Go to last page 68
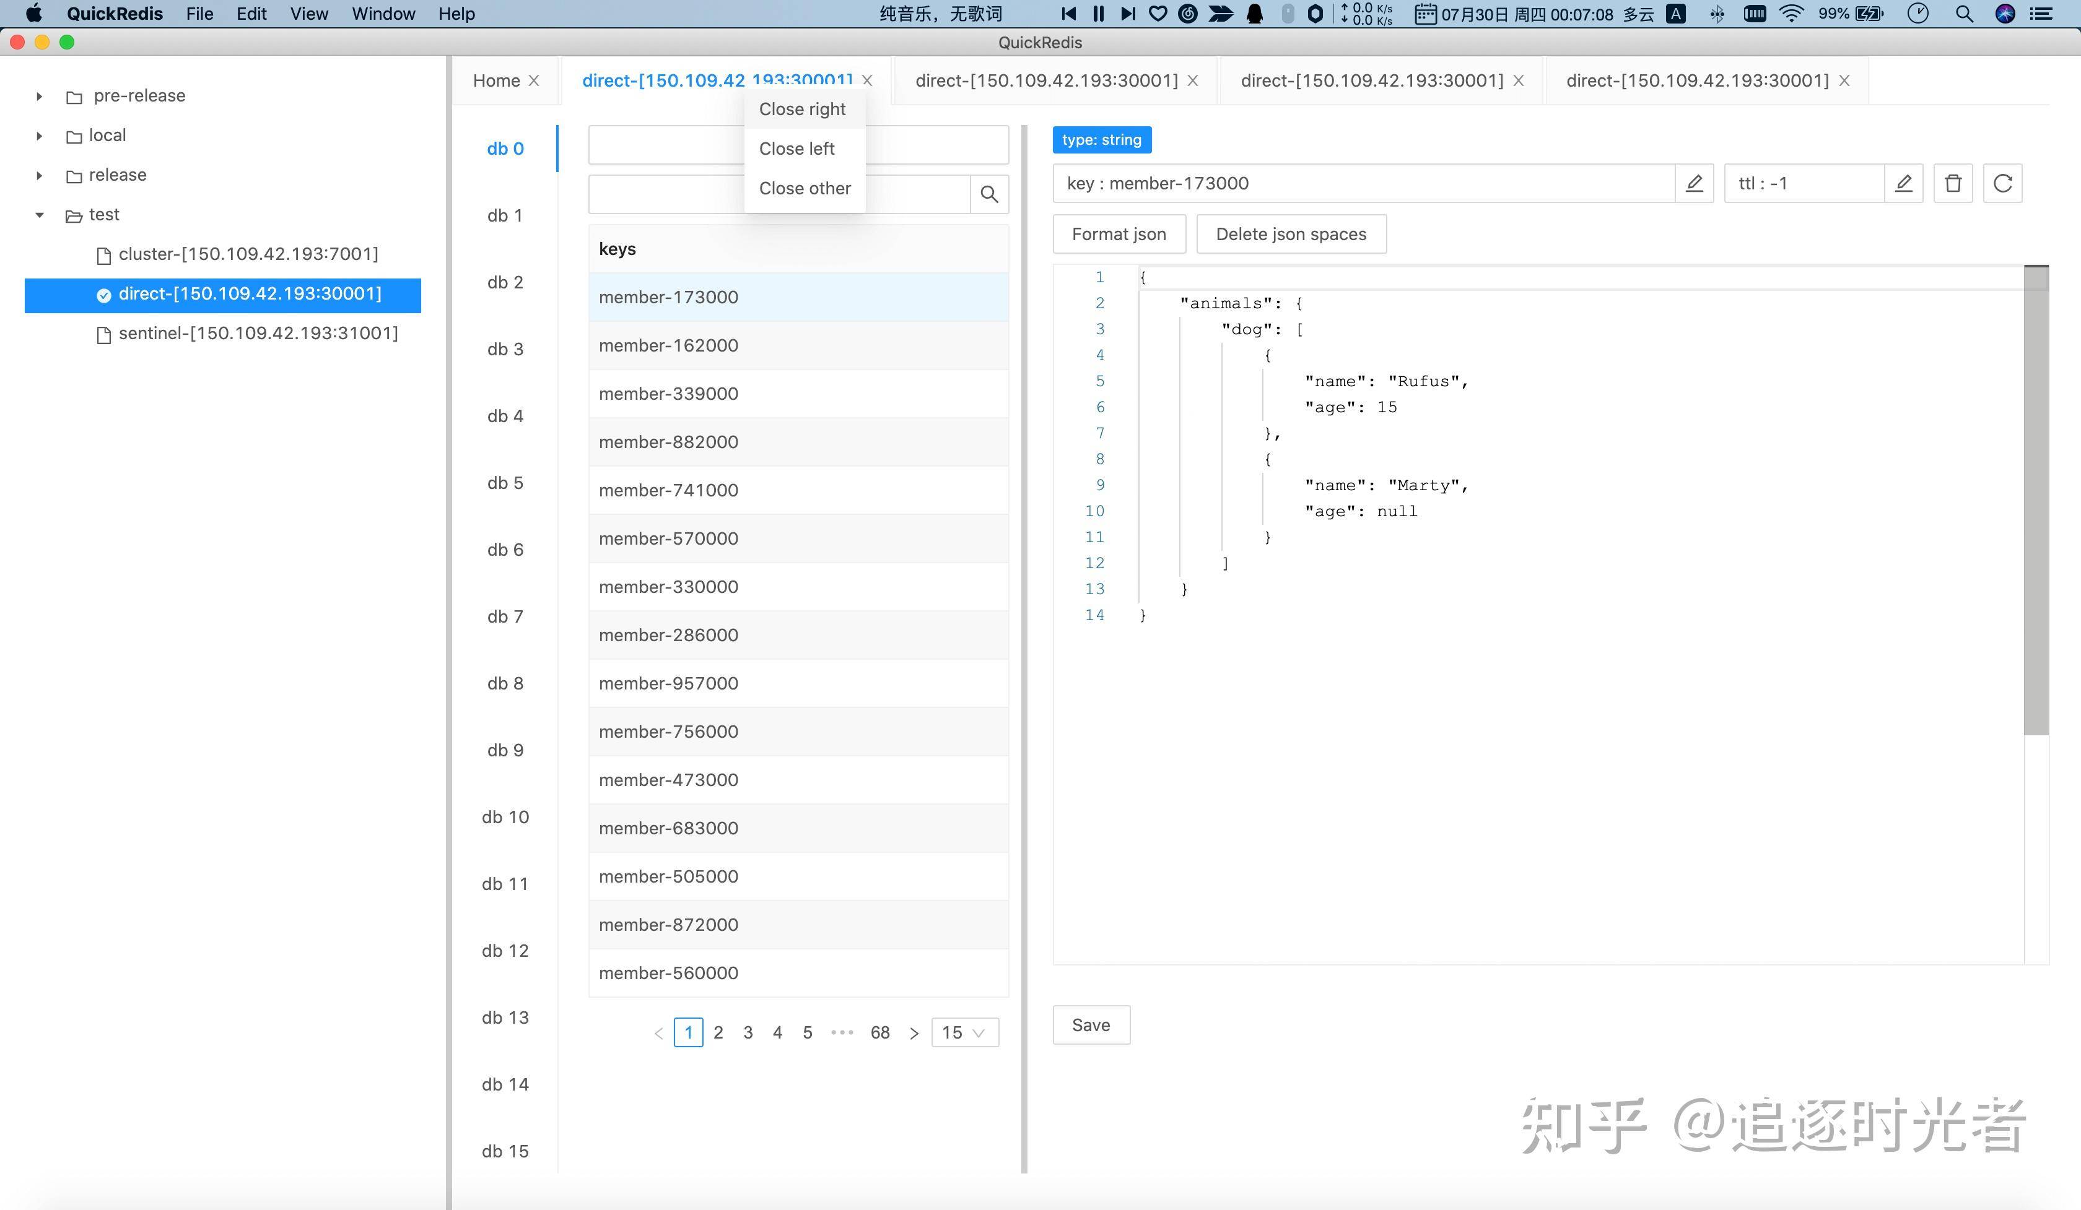 pos(880,1032)
